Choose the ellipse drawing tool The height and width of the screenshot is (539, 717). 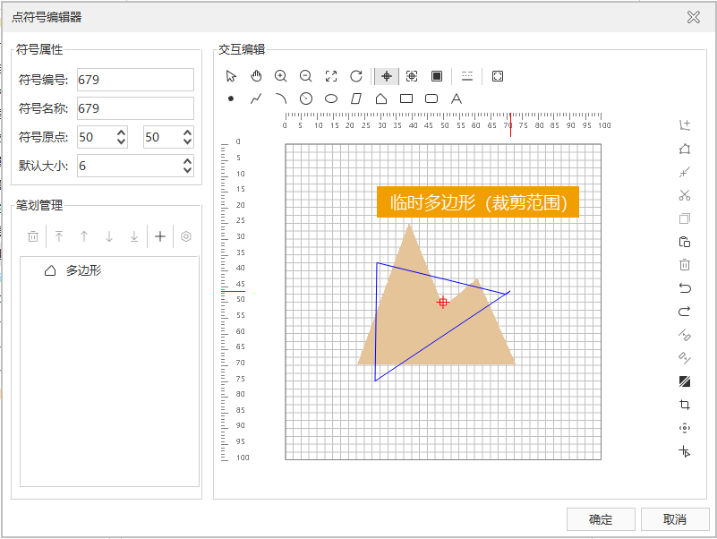(x=331, y=98)
